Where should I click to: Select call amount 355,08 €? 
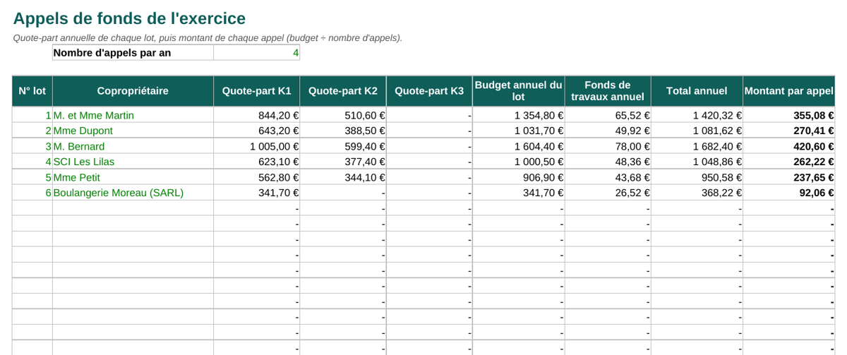click(x=789, y=115)
